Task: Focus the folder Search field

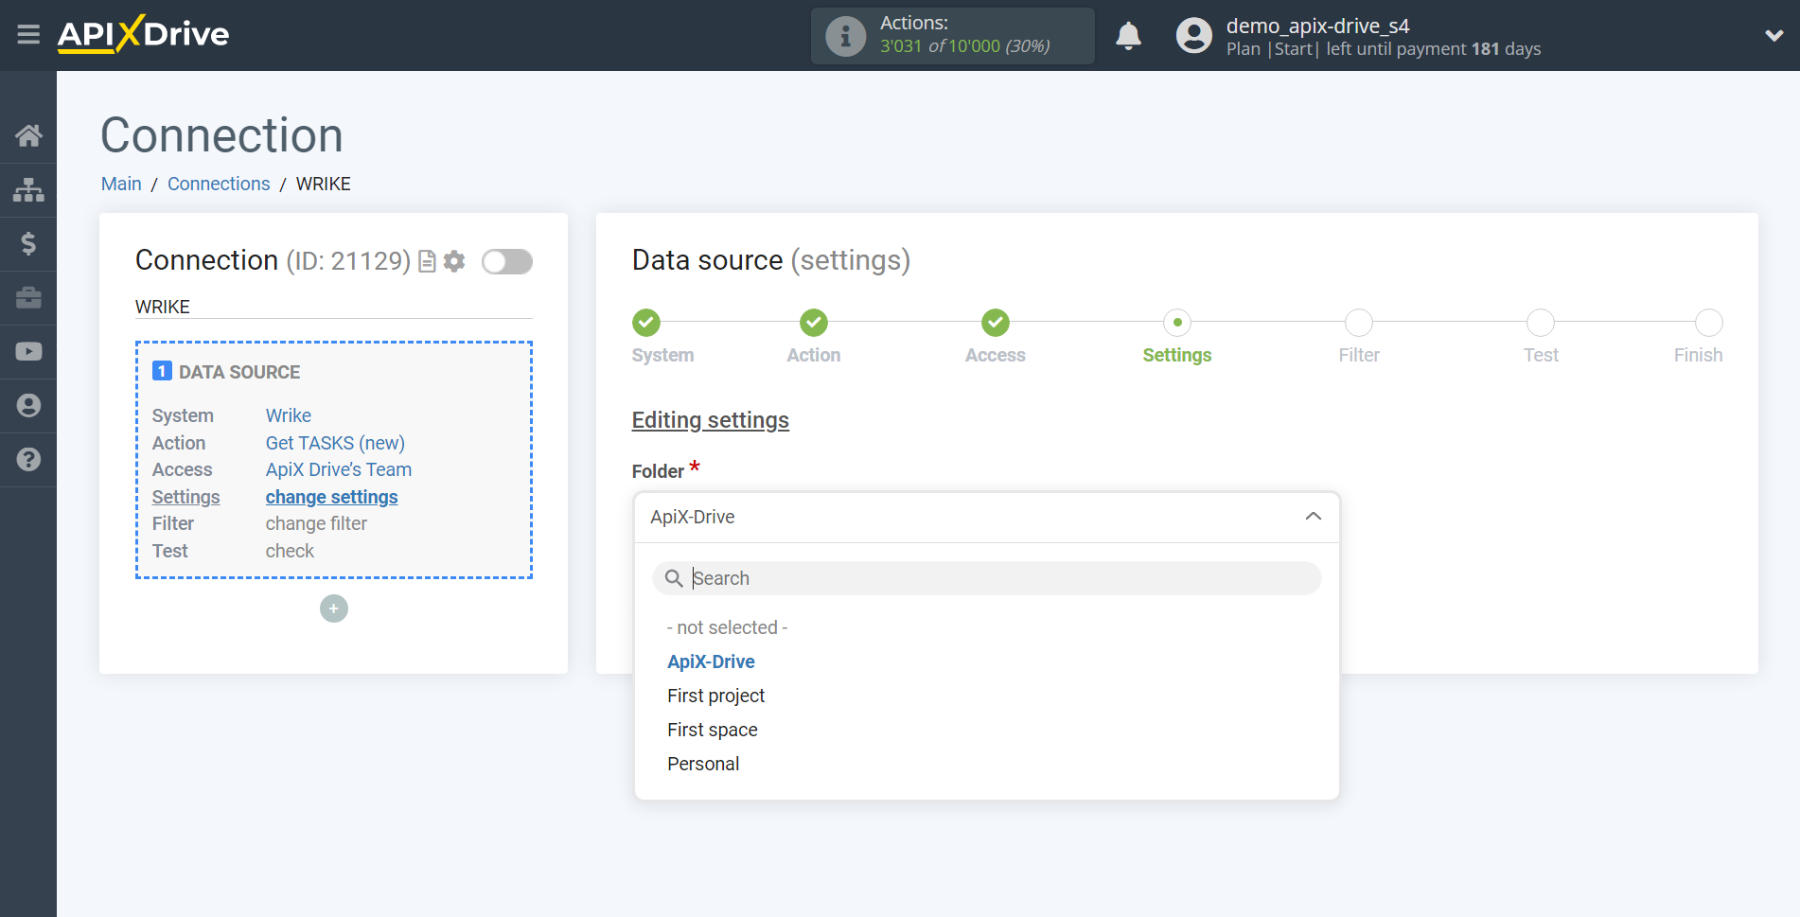Action: click(x=986, y=578)
